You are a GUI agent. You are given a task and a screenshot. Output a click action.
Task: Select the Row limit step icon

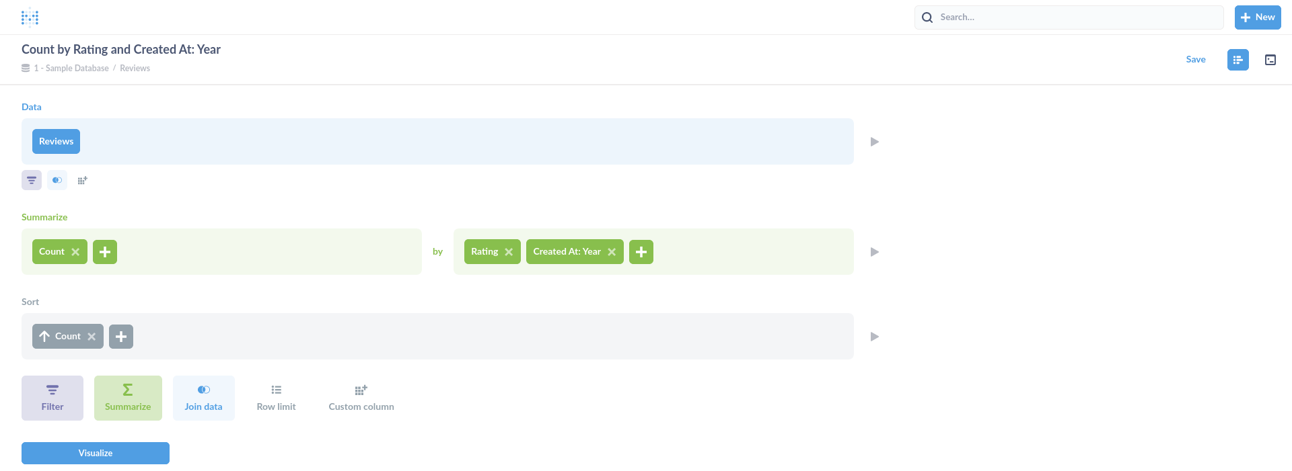276,397
